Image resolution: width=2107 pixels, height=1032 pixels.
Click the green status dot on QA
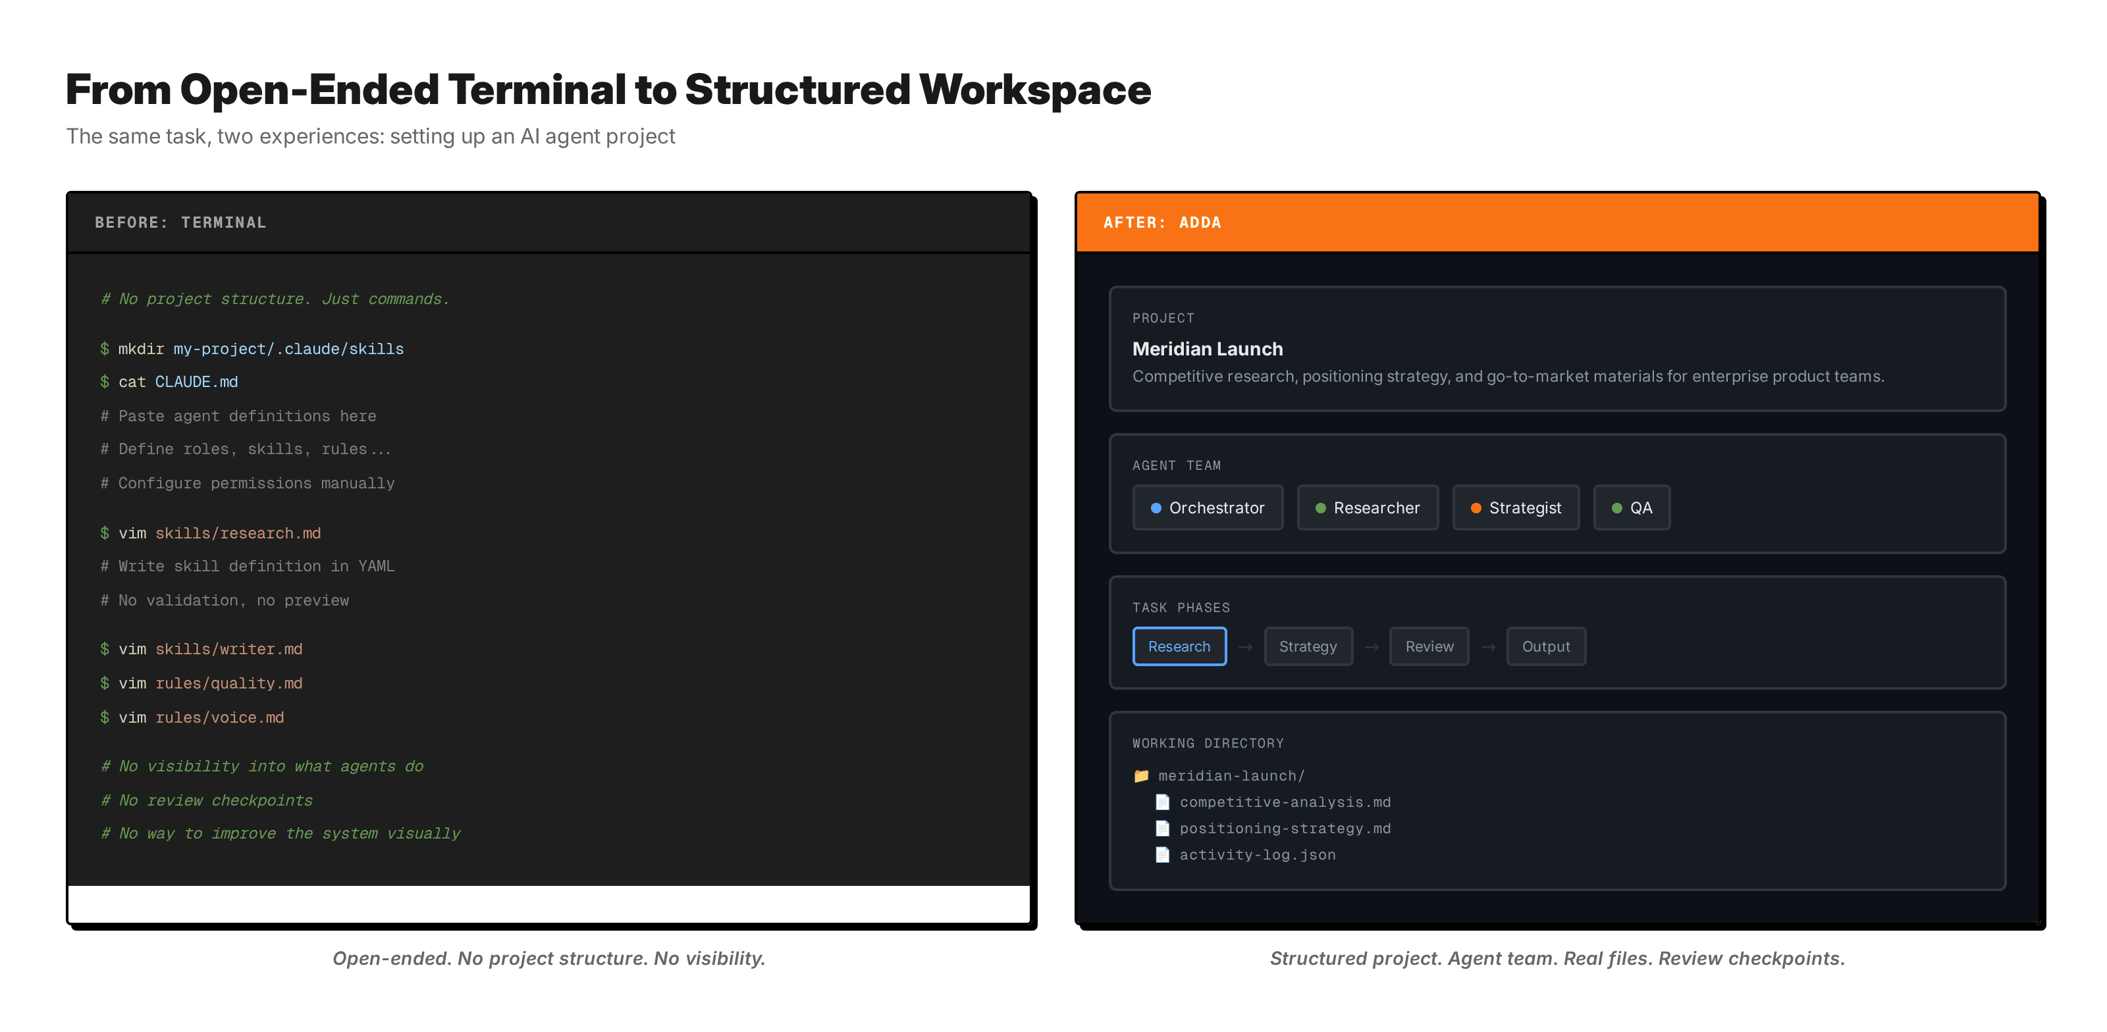pyautogui.click(x=1616, y=508)
